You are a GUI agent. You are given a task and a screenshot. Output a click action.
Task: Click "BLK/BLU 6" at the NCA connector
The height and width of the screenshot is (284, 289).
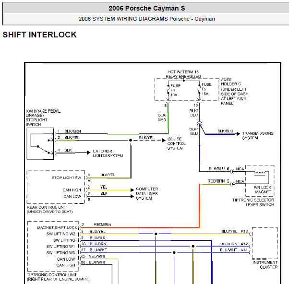coord(219,169)
